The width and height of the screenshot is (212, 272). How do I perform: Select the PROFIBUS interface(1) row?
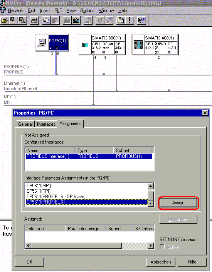pyautogui.click(x=89, y=156)
